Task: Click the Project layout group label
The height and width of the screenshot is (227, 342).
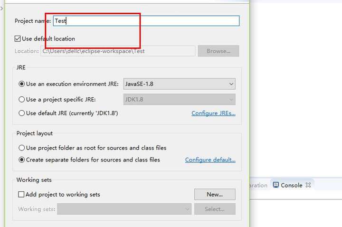Action: pos(35,133)
